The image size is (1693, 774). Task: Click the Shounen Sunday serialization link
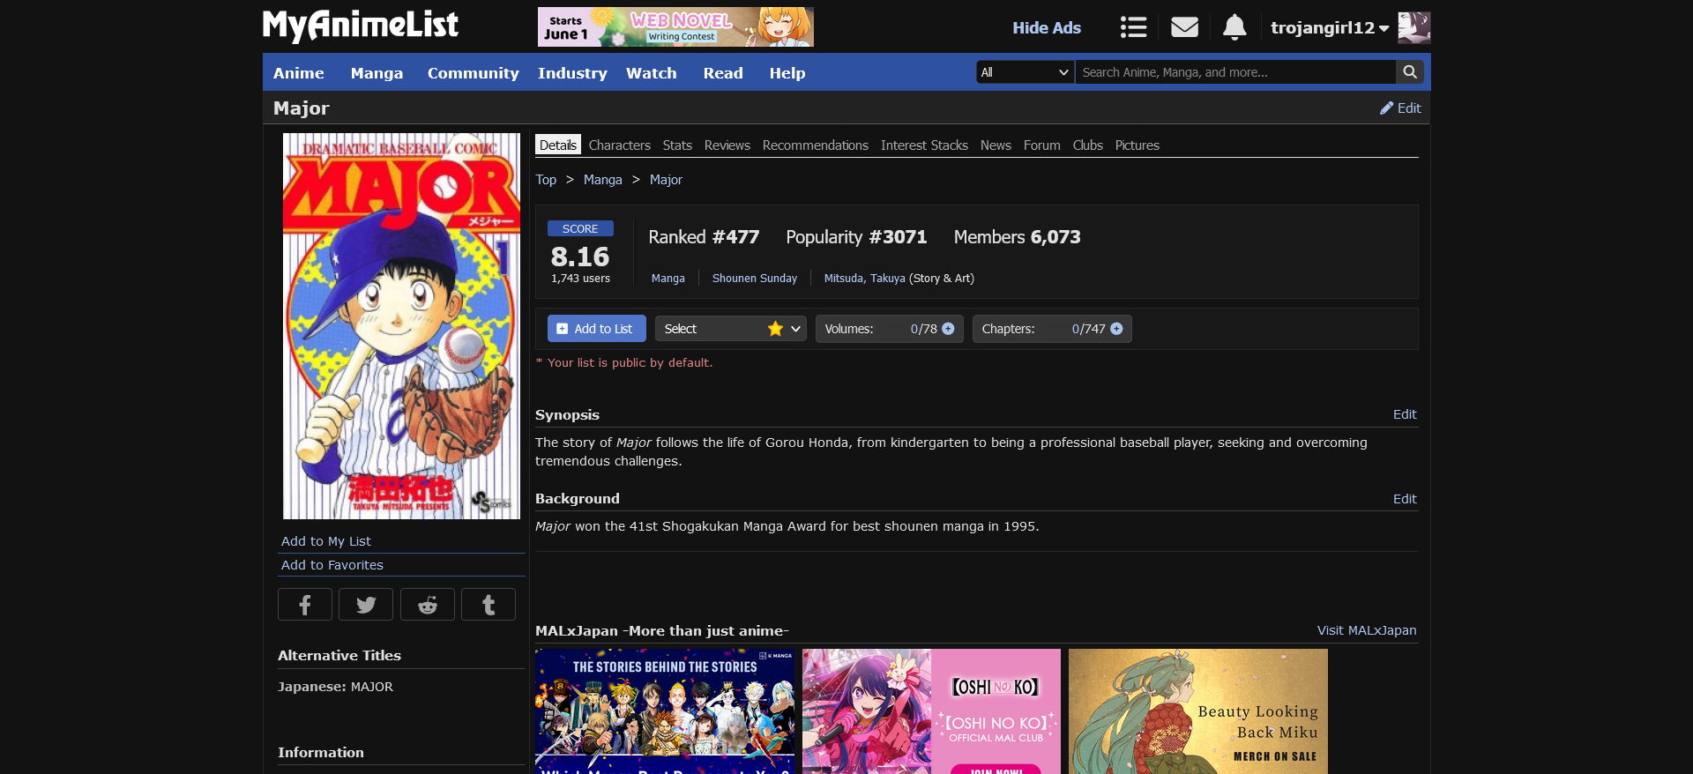tap(755, 279)
